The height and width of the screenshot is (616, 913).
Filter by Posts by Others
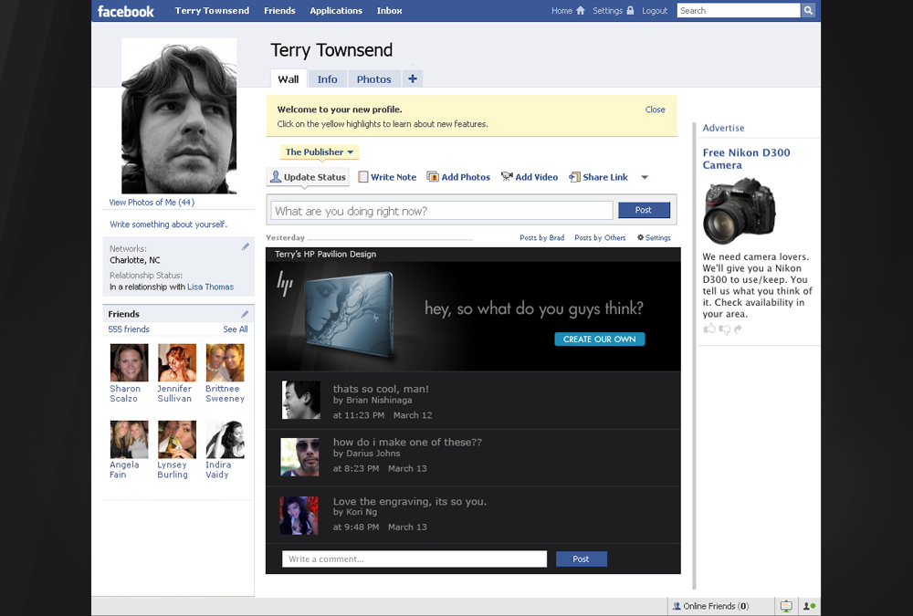601,237
